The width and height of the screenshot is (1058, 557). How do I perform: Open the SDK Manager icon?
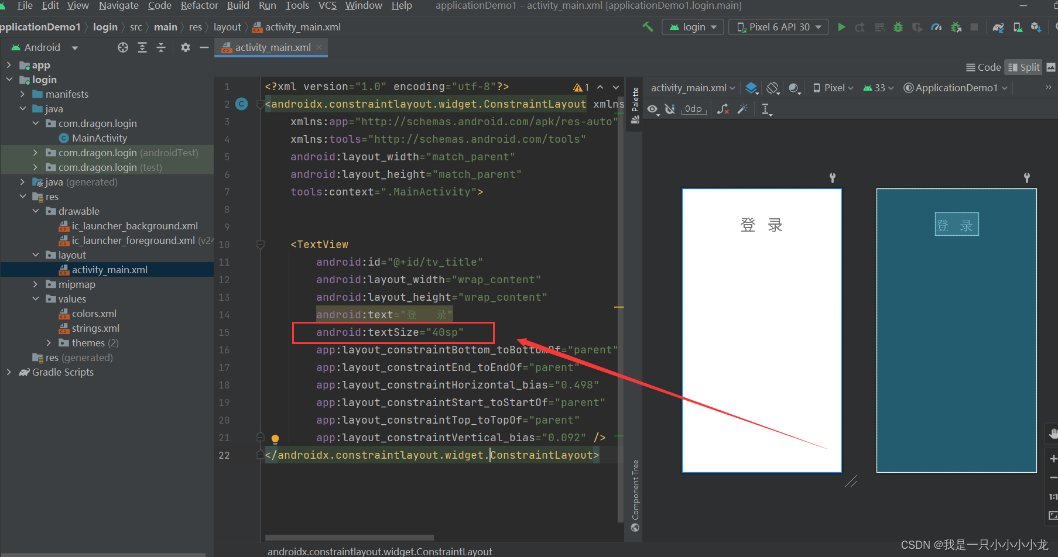click(1036, 27)
